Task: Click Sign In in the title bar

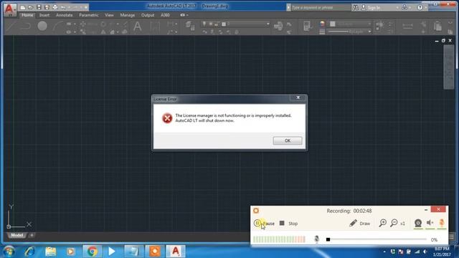Action: point(374,8)
